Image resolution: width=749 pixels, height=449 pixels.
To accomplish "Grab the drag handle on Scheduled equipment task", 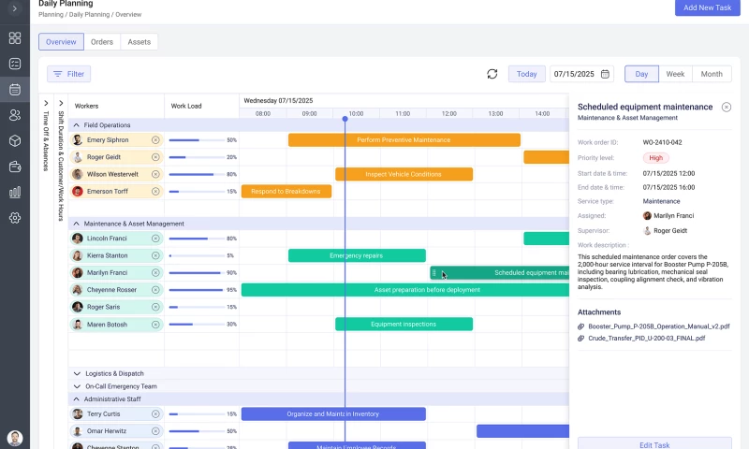I will click(x=433, y=273).
